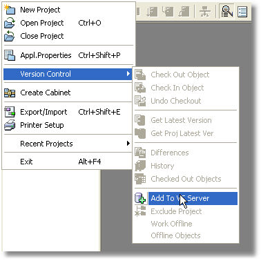
Task: Click the Export/Import icon
Action: pyautogui.click(x=10, y=112)
